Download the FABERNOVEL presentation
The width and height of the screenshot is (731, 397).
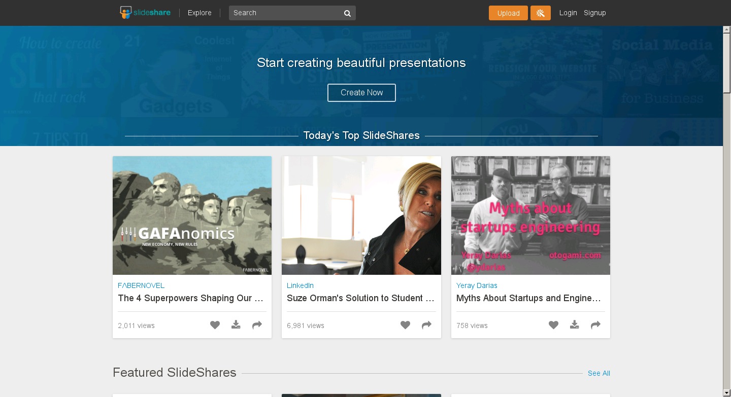236,325
